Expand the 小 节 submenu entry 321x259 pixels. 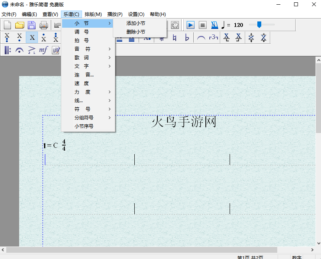click(87, 23)
